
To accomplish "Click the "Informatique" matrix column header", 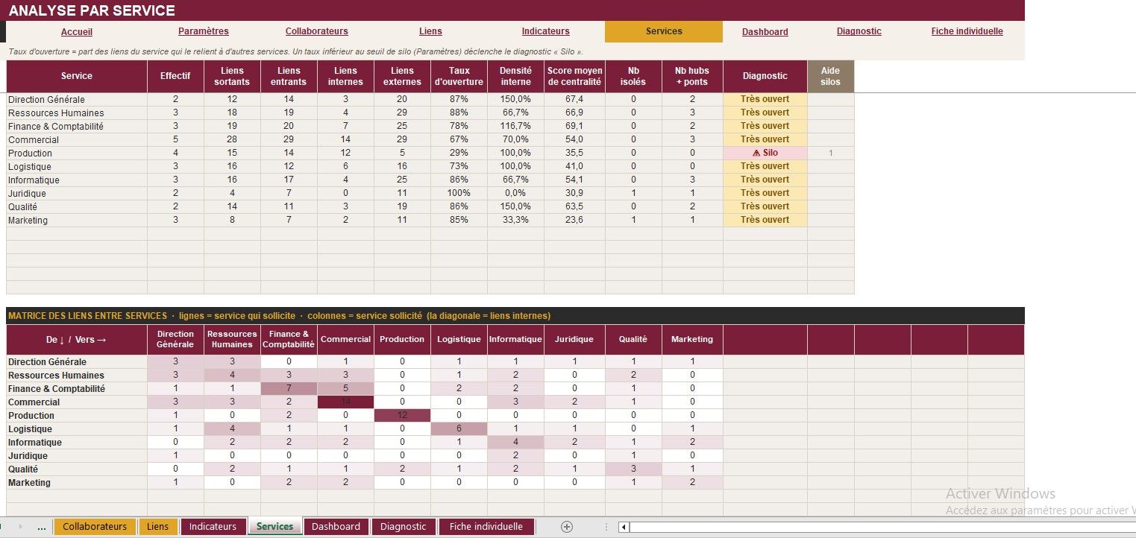I will click(x=515, y=340).
